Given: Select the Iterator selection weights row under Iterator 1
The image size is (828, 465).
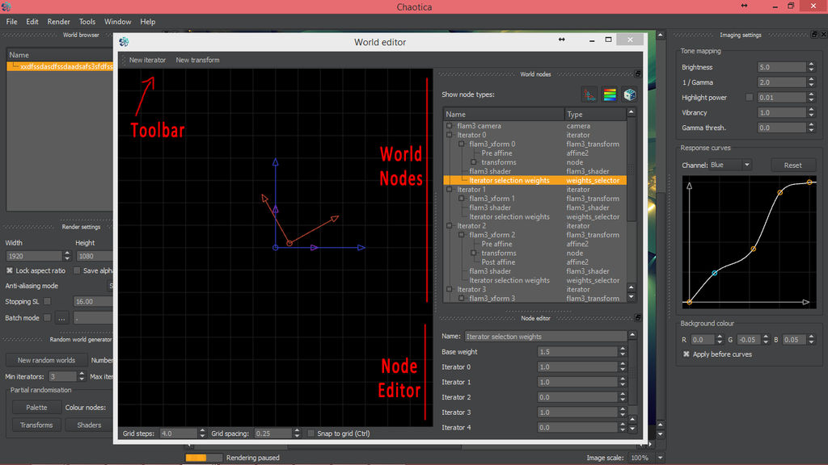Looking at the screenshot, I should [x=509, y=216].
